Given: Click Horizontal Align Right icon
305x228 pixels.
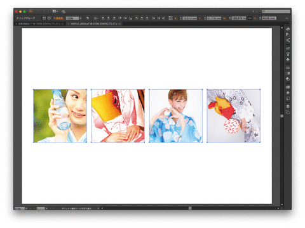Looking at the screenshot, I should click(x=114, y=18).
